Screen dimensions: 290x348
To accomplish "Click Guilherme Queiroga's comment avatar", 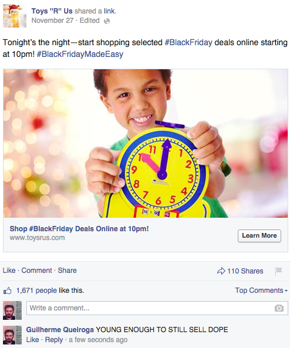I will (x=12, y=335).
